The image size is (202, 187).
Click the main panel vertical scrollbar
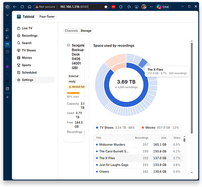192,88
